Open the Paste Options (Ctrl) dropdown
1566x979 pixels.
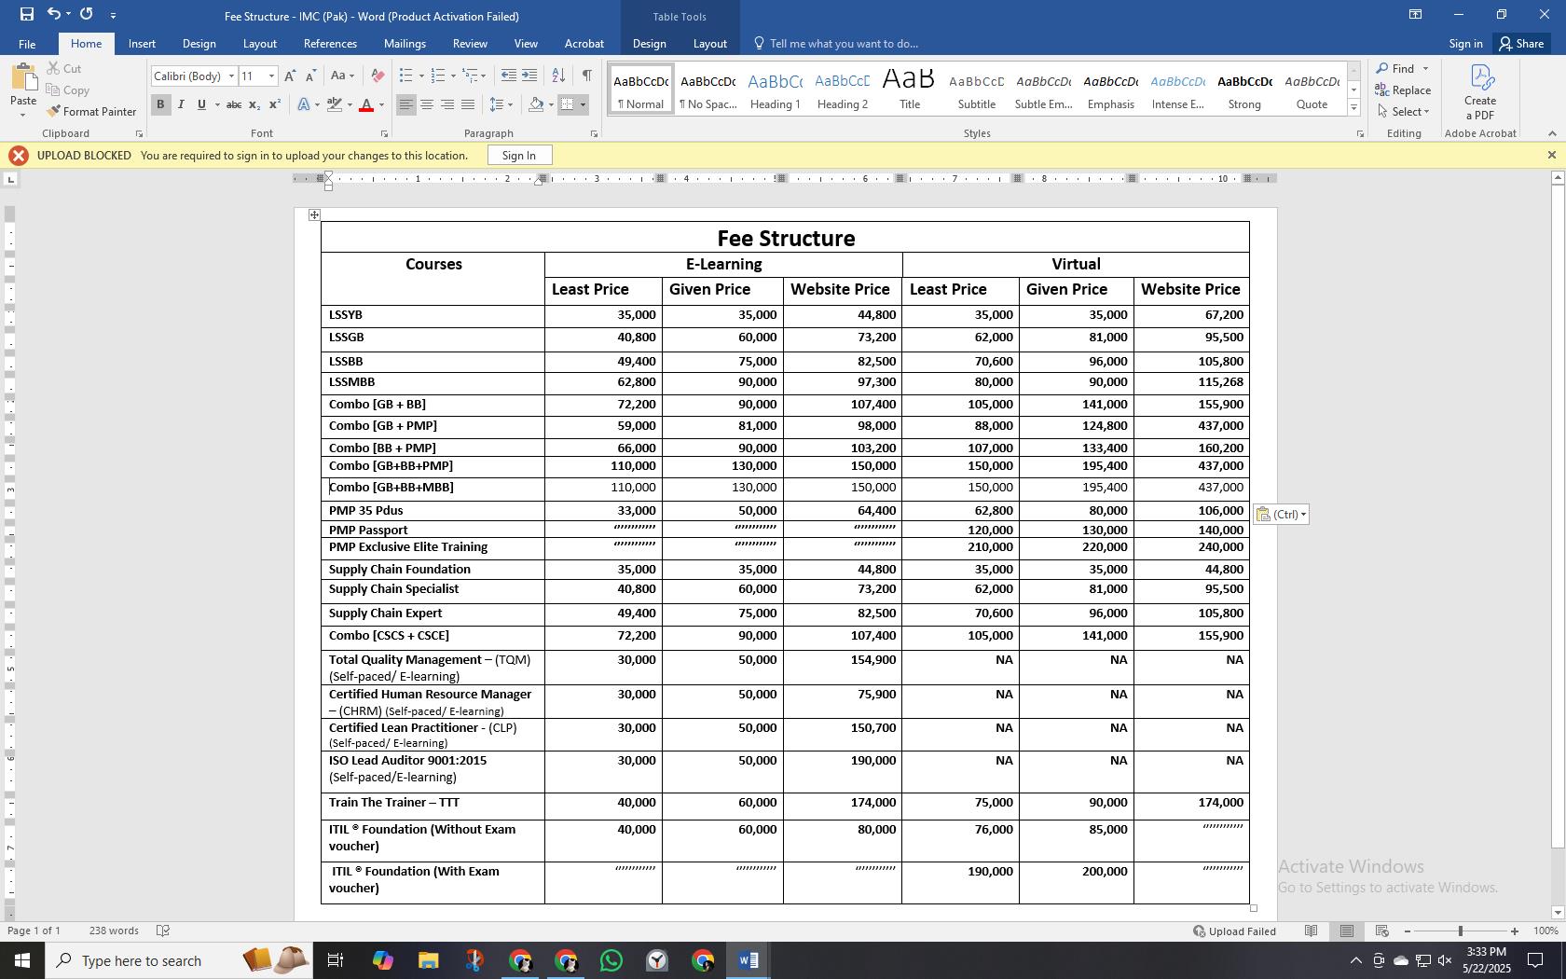1281,514
